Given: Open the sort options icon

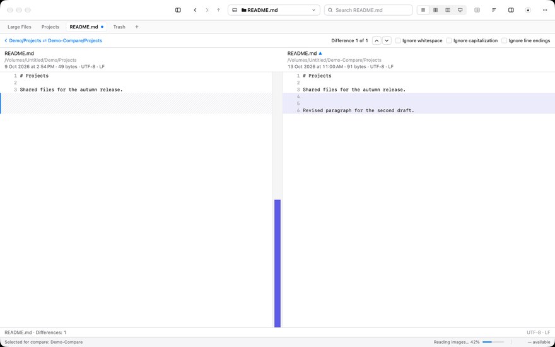Looking at the screenshot, I should pyautogui.click(x=494, y=10).
